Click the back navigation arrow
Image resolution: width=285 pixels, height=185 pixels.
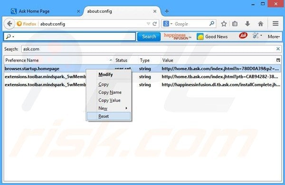[9, 24]
